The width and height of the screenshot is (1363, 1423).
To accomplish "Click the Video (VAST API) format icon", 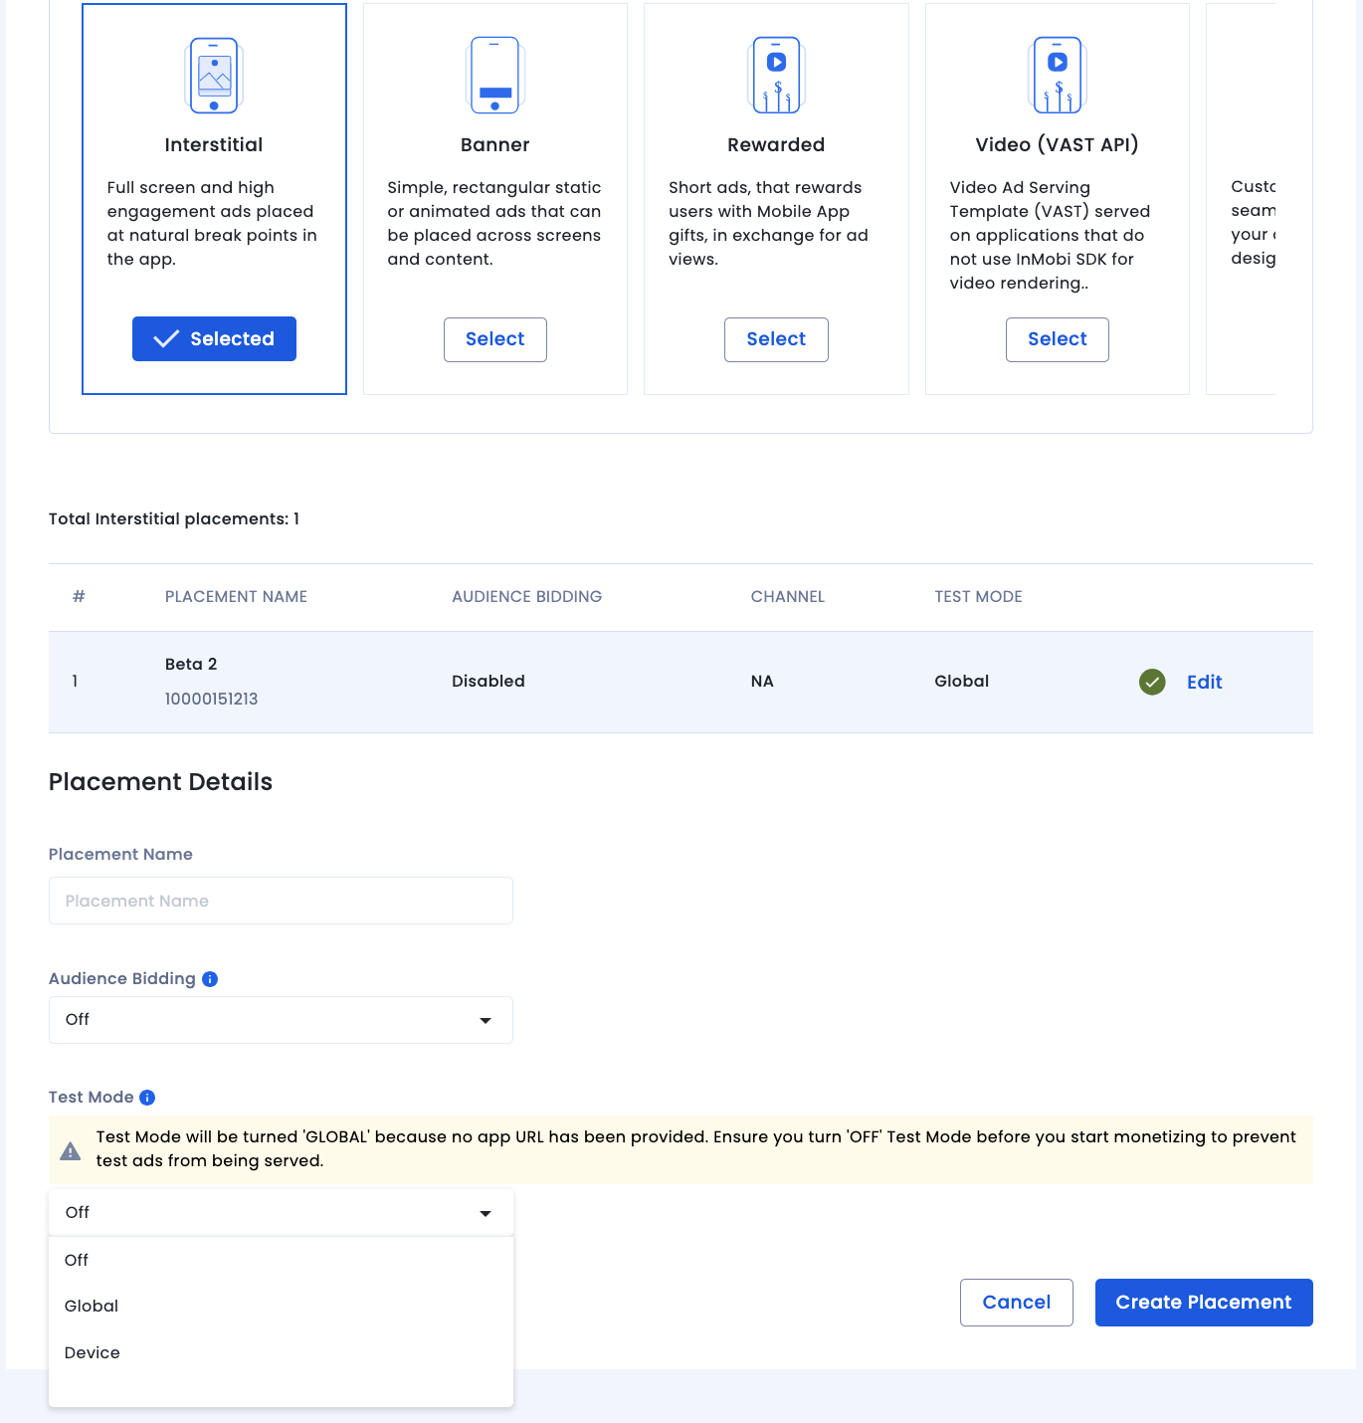I will tap(1057, 76).
